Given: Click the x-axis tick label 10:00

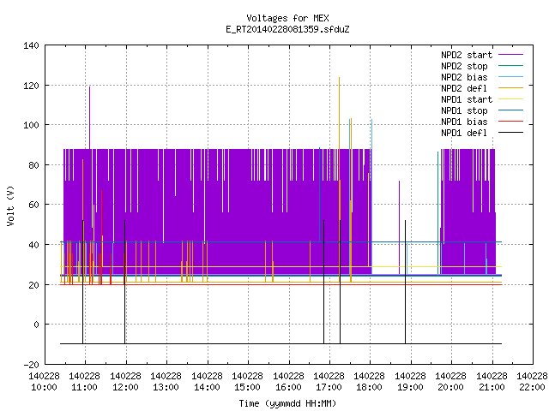Looking at the screenshot, I should 44,387.
